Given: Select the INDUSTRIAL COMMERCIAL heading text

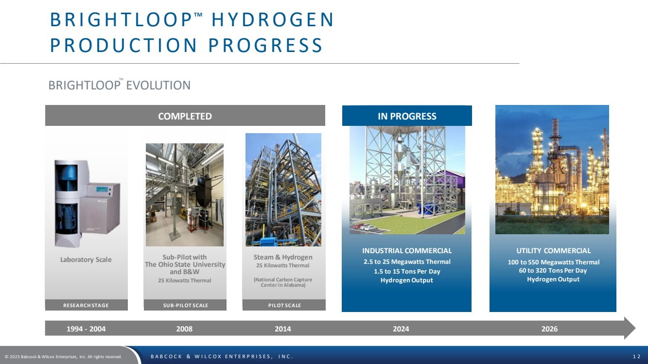Looking at the screenshot, I should tap(407, 251).
